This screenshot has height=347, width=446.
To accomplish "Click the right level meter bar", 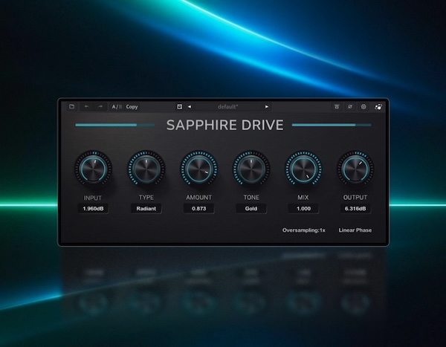I will (332, 125).
